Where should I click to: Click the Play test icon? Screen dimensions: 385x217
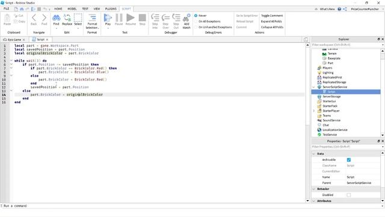(108, 17)
